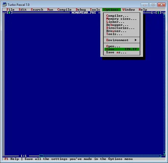Choose Directories... option
The height and width of the screenshot is (163, 168).
point(122,28)
